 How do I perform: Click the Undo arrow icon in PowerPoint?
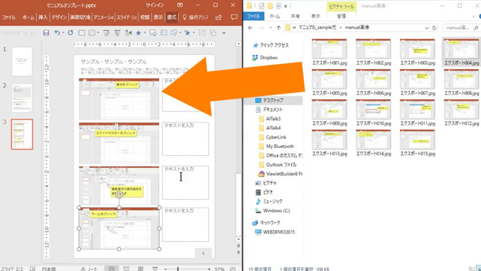pyautogui.click(x=57, y=33)
